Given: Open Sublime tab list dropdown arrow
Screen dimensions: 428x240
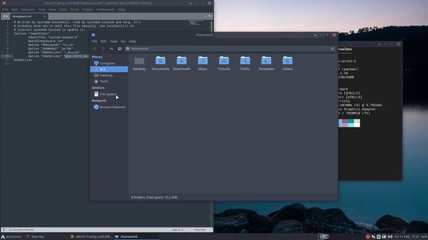Looking at the screenshot, I should coord(209,16).
